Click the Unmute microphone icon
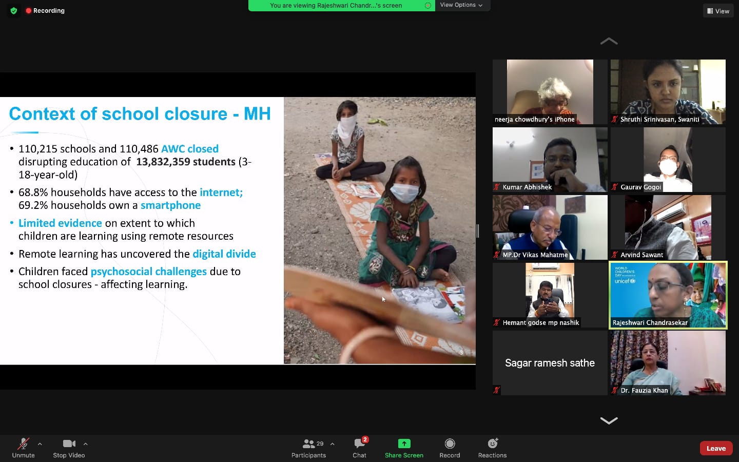The image size is (739, 462). [23, 444]
